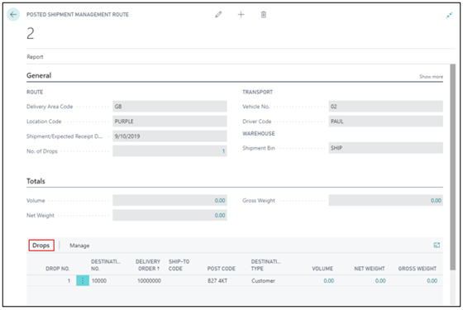Go back using the arrow icon

tap(13, 15)
